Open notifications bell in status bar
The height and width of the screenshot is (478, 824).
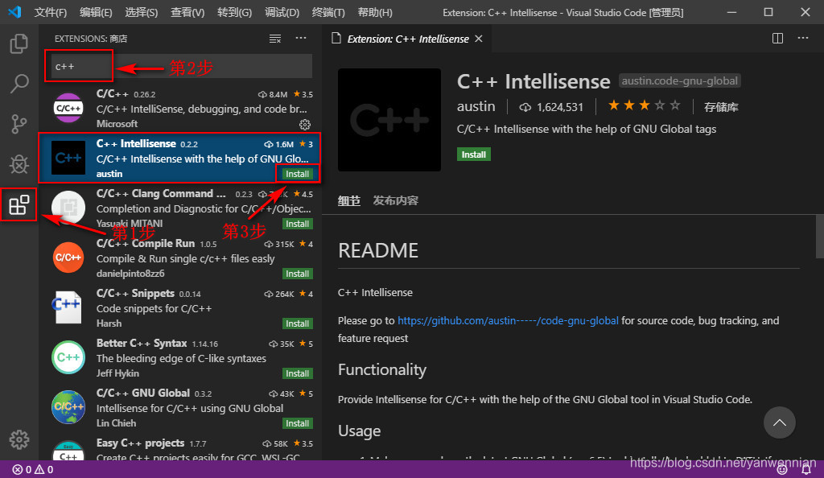tap(806, 470)
